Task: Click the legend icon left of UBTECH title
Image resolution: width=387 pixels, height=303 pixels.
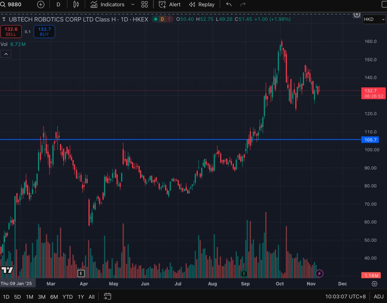Action: tap(4, 19)
